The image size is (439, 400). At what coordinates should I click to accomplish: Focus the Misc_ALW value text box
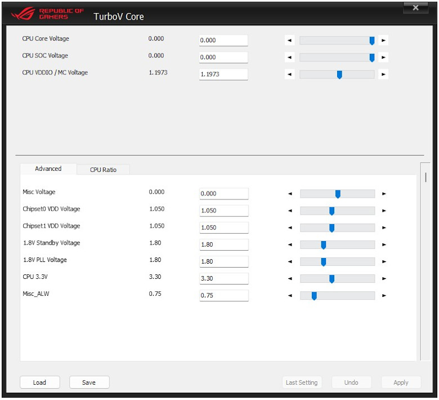224,296
